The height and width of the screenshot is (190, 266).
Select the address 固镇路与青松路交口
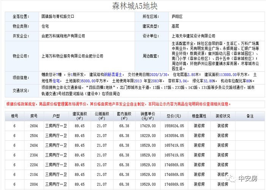(58, 16)
